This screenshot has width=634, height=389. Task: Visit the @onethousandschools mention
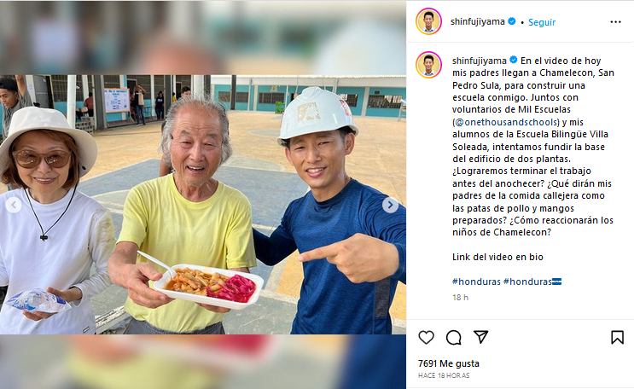click(506, 122)
